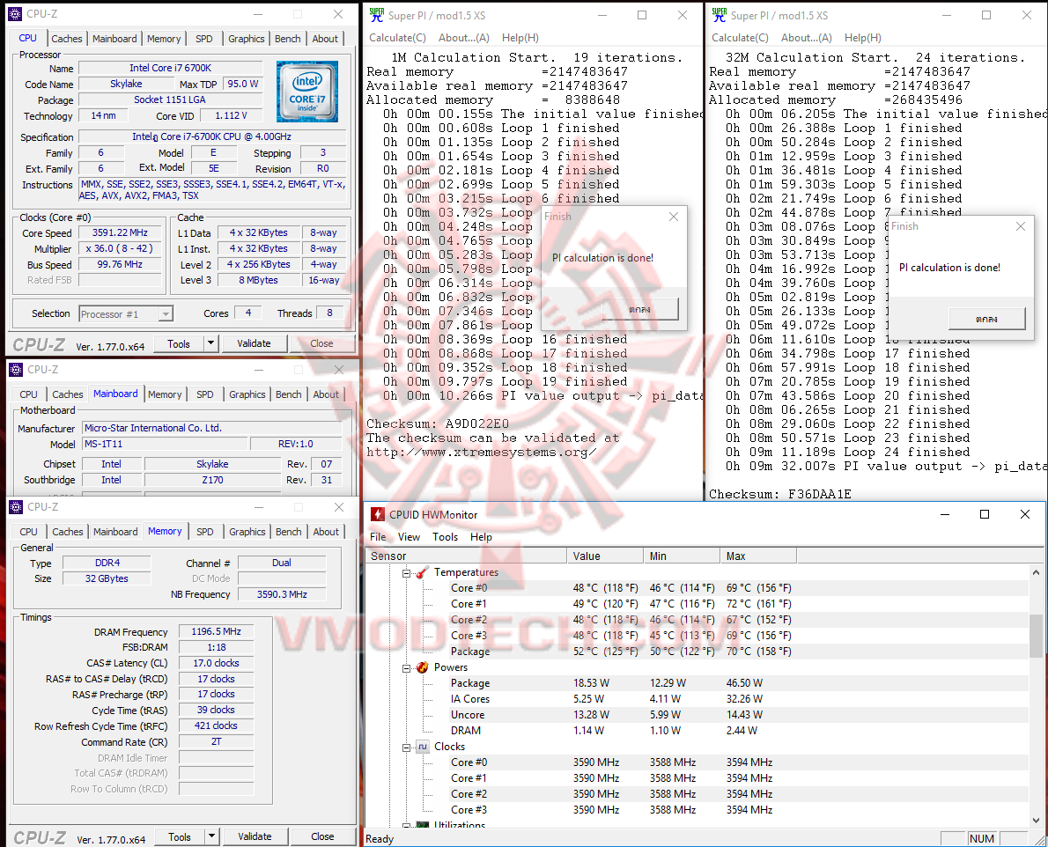Open About...(A) menu in 1M Super PI

(x=464, y=38)
